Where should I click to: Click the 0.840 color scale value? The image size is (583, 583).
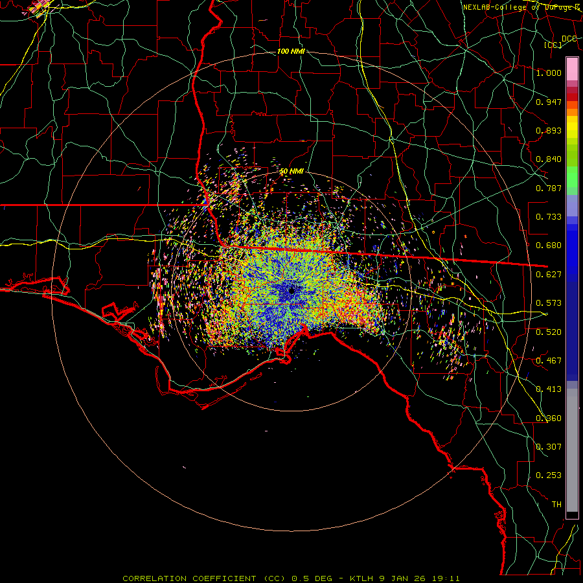(549, 159)
